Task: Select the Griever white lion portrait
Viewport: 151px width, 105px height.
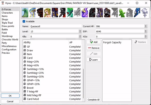Action: (144, 13)
